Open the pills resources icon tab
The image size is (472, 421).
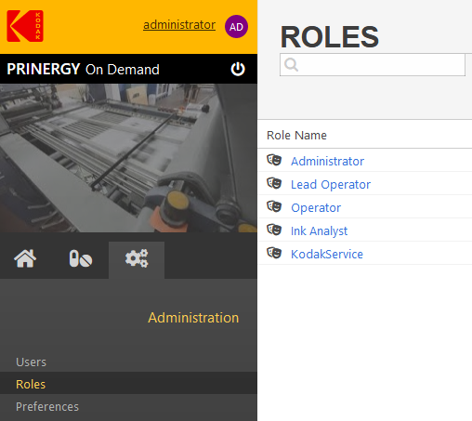click(x=81, y=258)
